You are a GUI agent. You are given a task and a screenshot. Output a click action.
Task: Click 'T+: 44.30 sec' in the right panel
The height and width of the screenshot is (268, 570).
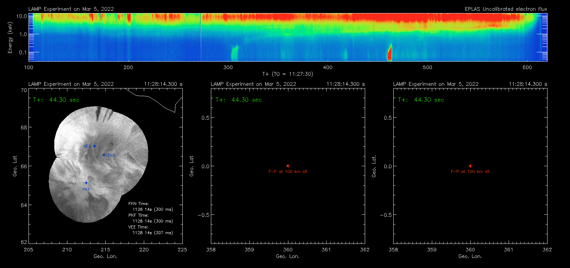(x=421, y=100)
